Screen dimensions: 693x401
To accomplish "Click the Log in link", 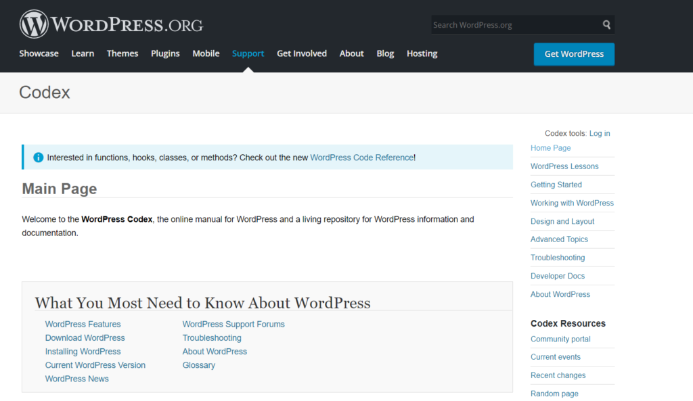I will (x=600, y=133).
